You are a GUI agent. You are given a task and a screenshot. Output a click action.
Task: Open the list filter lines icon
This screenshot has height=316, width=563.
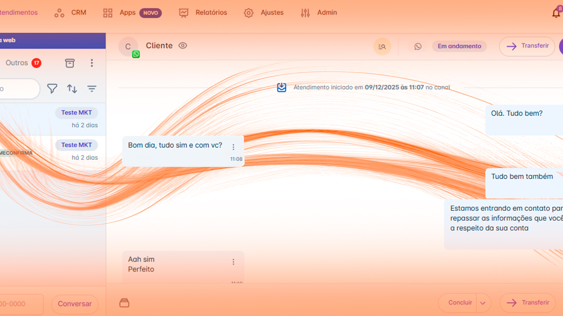tap(92, 88)
